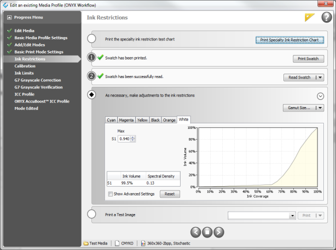The width and height of the screenshot is (336, 250).
Task: Open the Read Swatch dropdown arrow
Action: pyautogui.click(x=320, y=78)
